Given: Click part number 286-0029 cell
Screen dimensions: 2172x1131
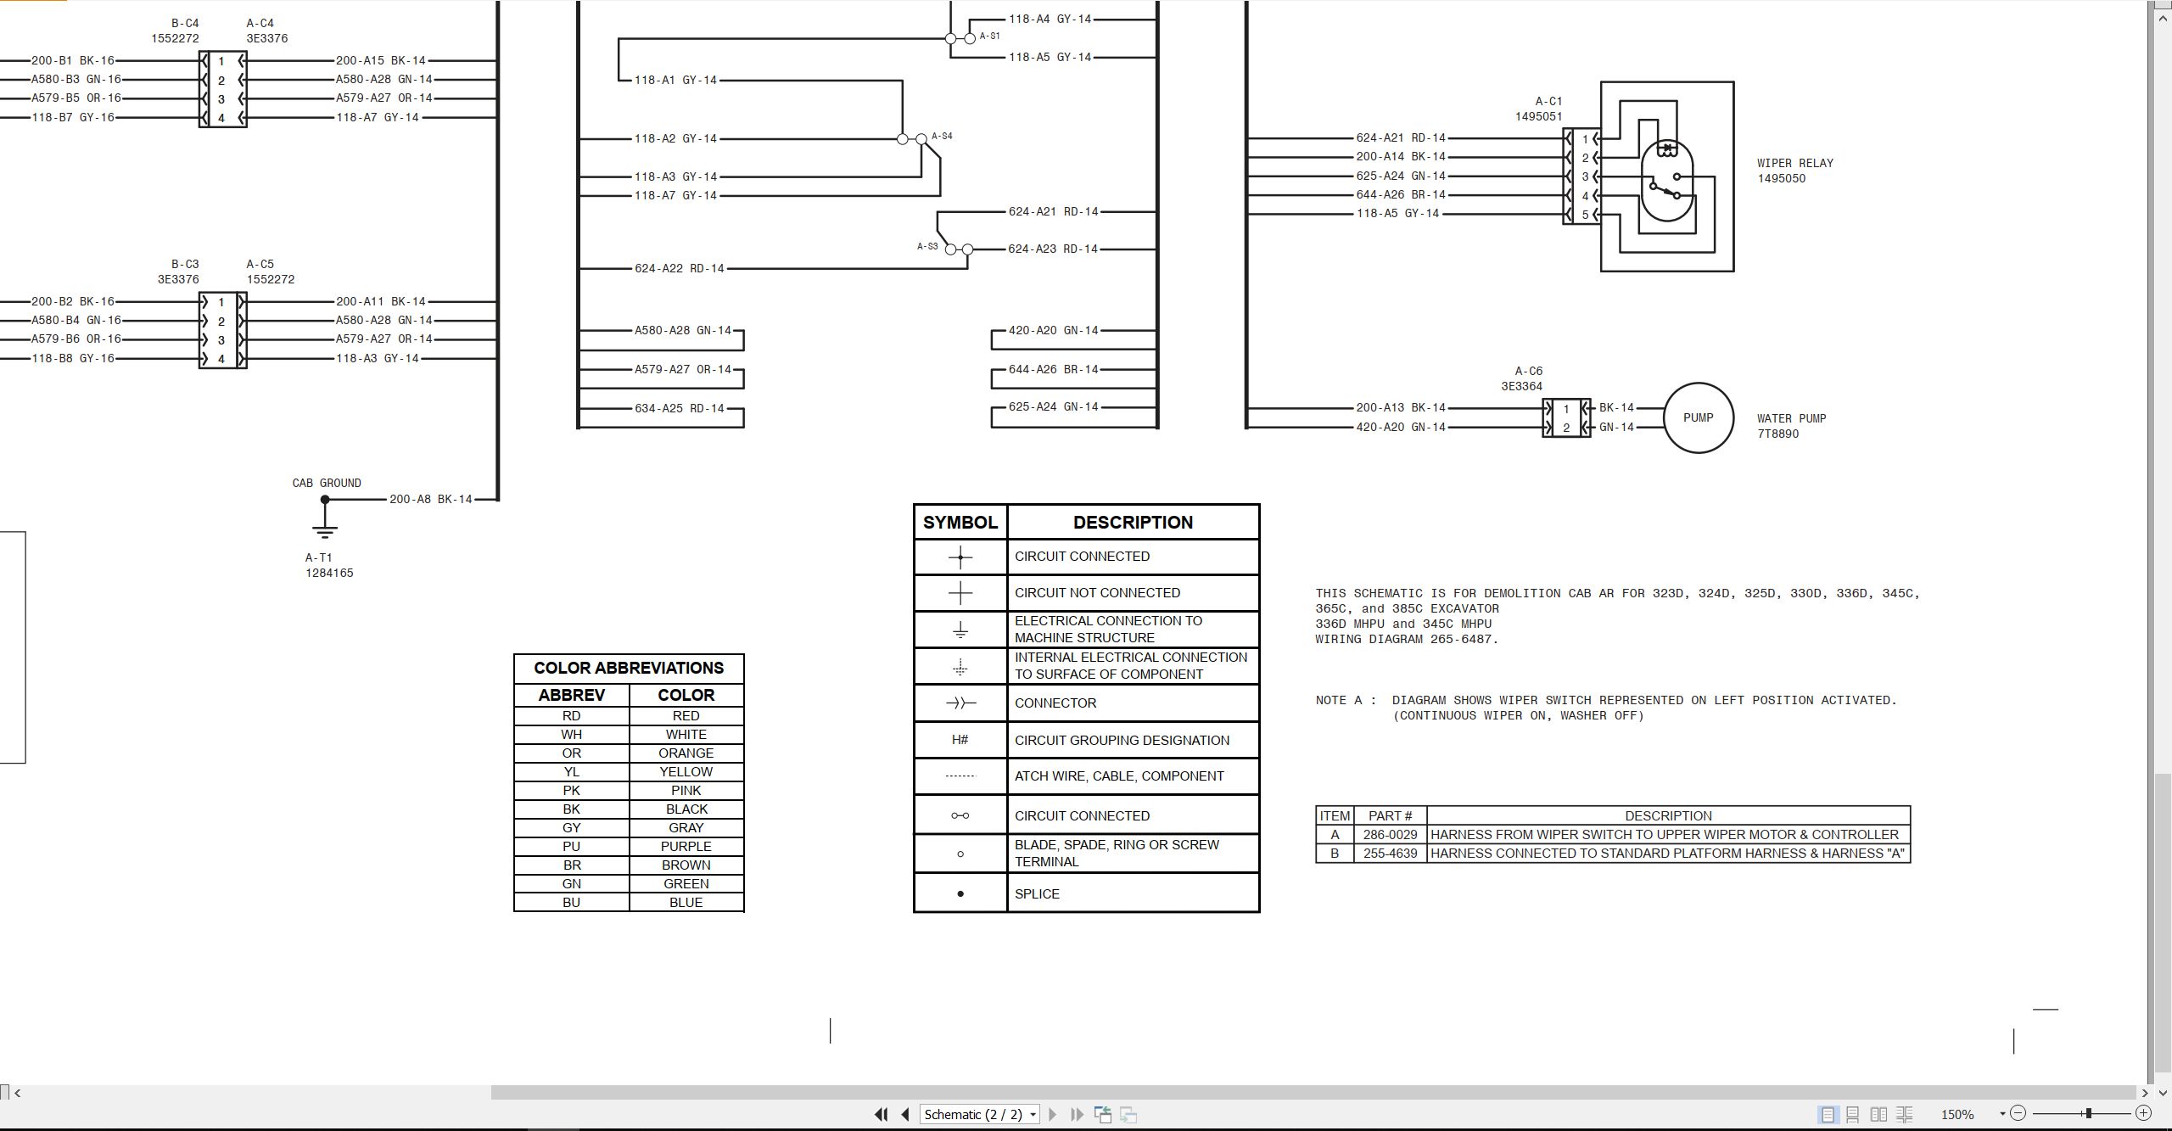Looking at the screenshot, I should (x=1390, y=834).
